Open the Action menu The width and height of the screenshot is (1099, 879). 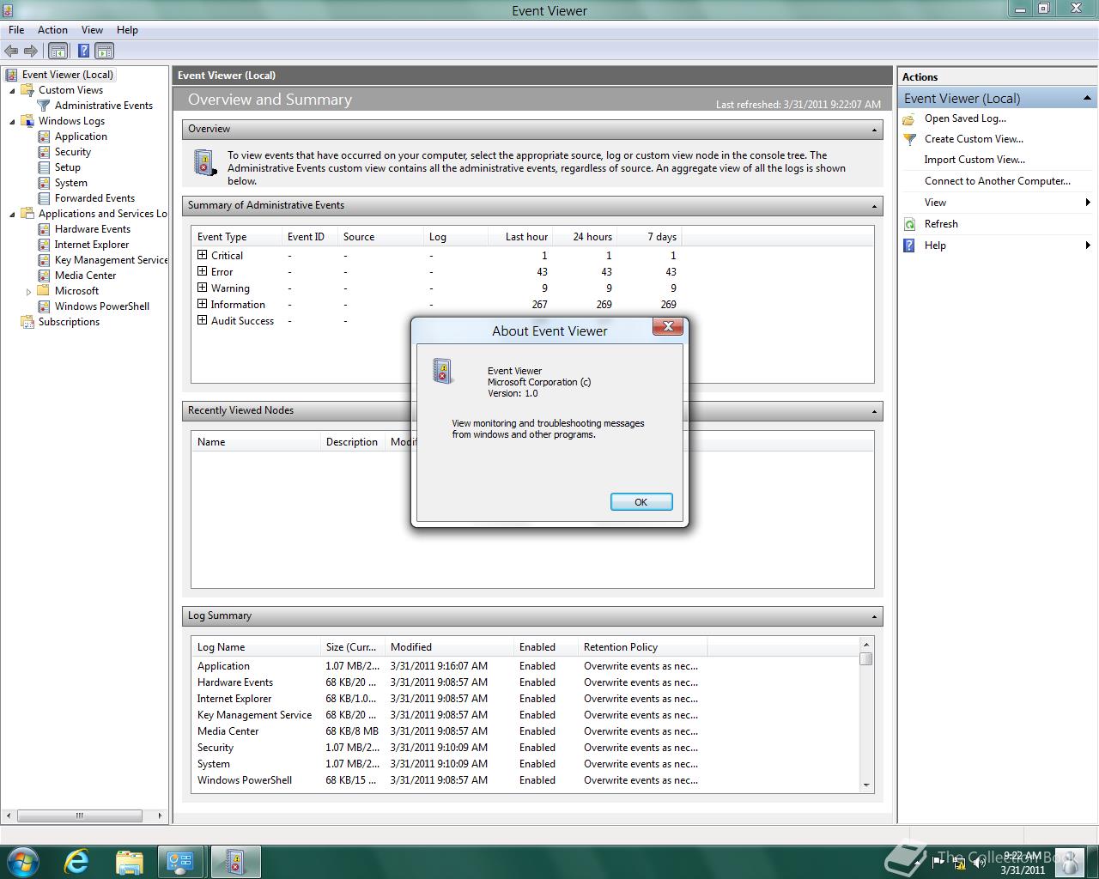tap(52, 30)
